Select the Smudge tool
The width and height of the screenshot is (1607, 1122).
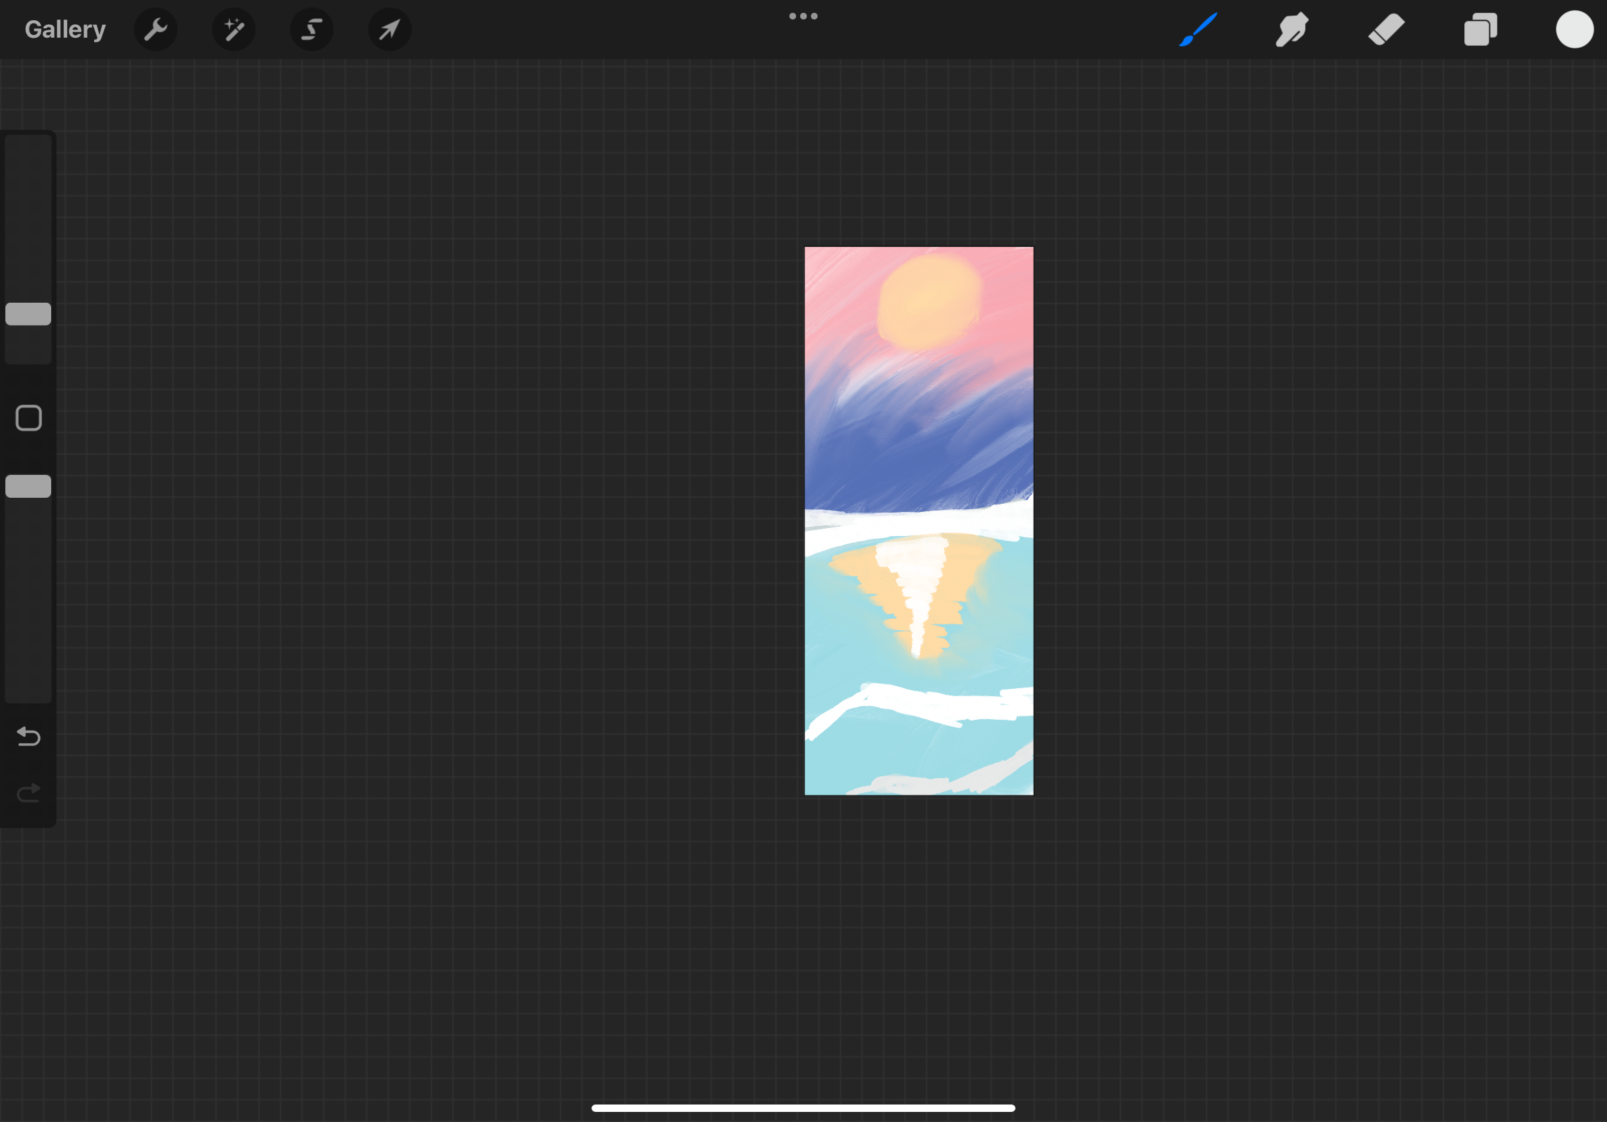click(1291, 30)
